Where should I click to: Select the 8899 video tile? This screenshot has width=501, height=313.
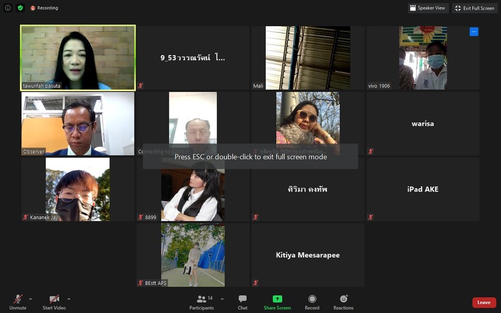(x=193, y=189)
